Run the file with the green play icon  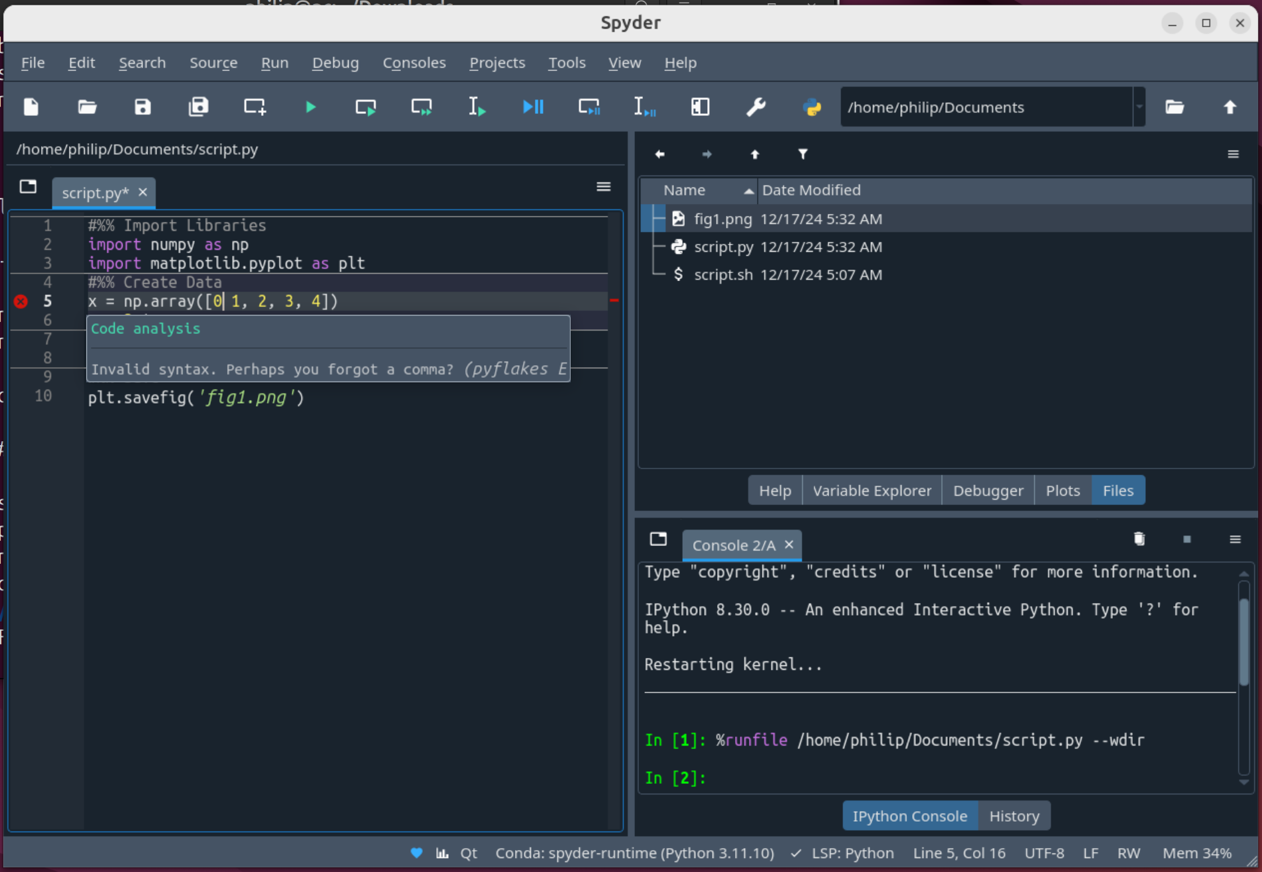pyautogui.click(x=310, y=107)
